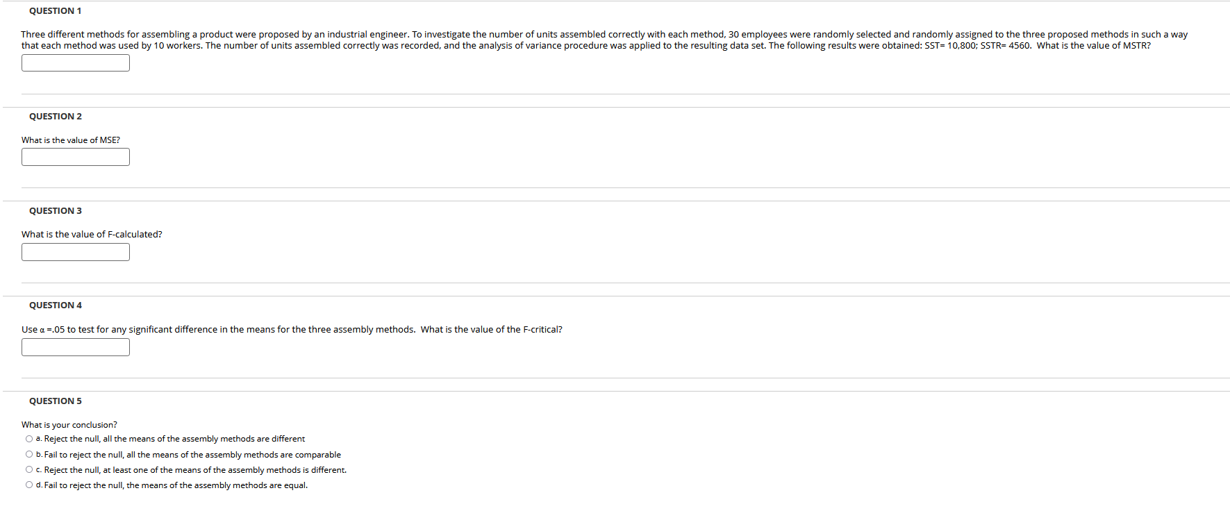Click the MSTR answer box under Question 1
This screenshot has height=511, width=1230.
click(x=76, y=62)
